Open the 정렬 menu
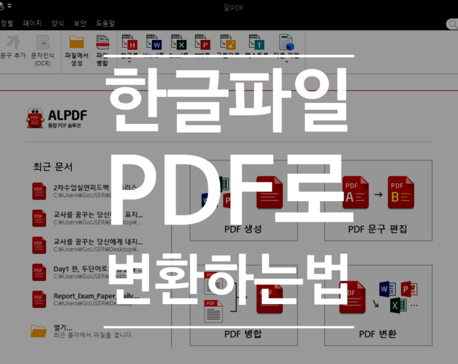 click(7, 23)
